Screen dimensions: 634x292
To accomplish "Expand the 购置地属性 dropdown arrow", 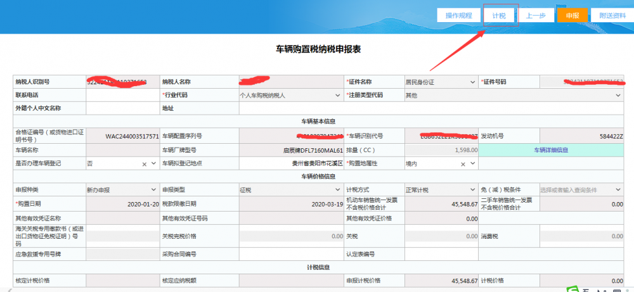I will point(472,163).
